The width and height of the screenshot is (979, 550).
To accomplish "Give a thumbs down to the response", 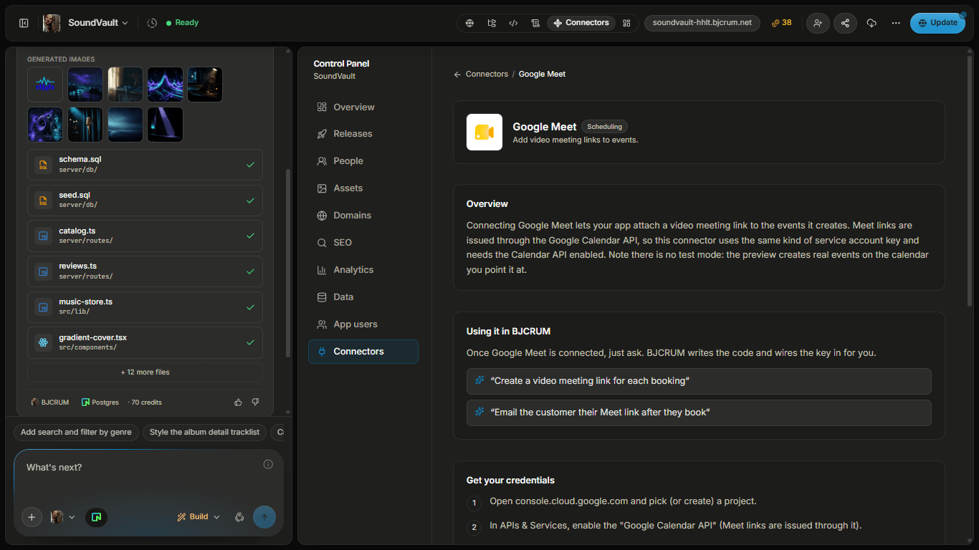I will (x=255, y=402).
